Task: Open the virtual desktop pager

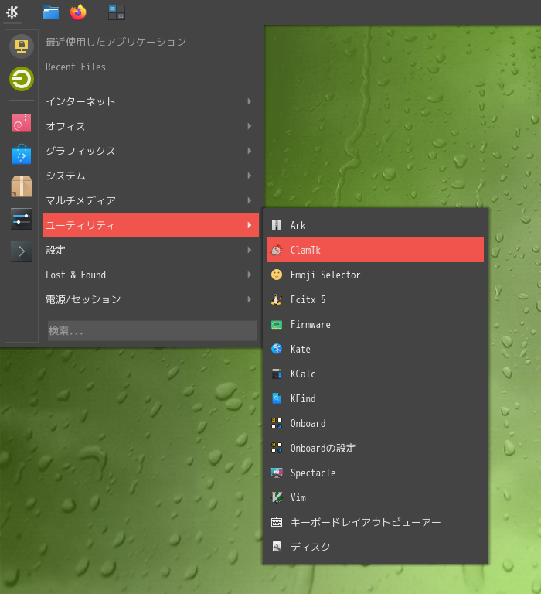Action: [x=116, y=12]
